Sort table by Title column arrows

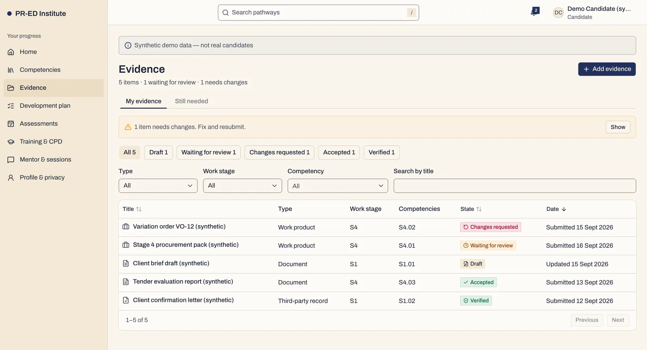click(139, 209)
